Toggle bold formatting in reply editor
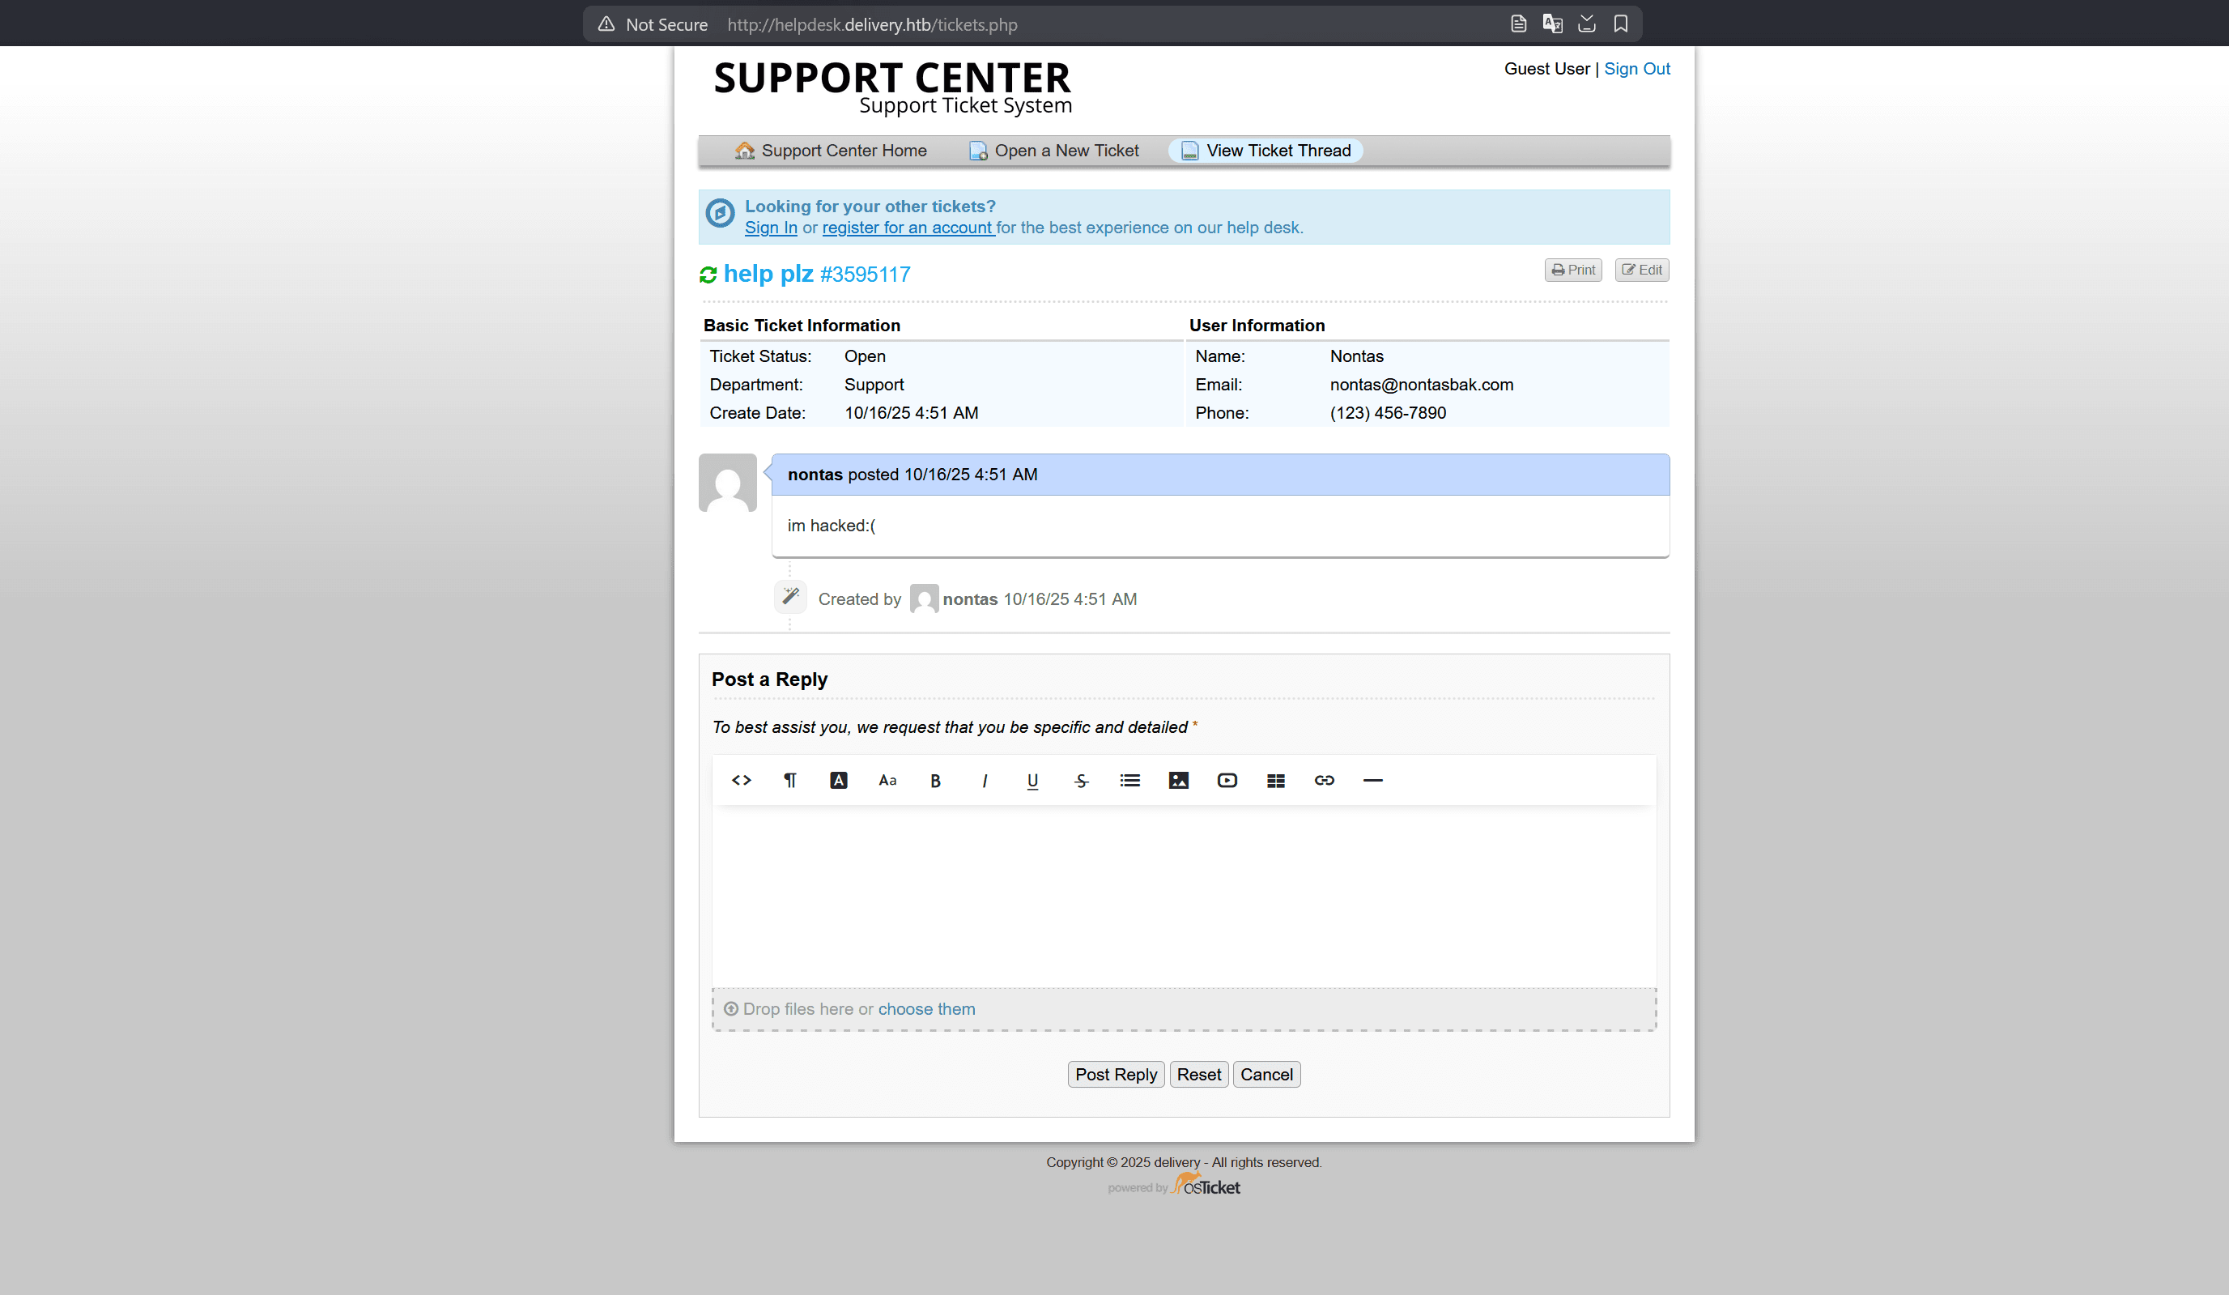 (935, 780)
